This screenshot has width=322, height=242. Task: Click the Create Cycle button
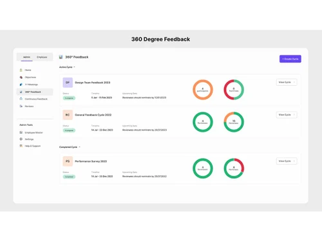tap(290, 59)
